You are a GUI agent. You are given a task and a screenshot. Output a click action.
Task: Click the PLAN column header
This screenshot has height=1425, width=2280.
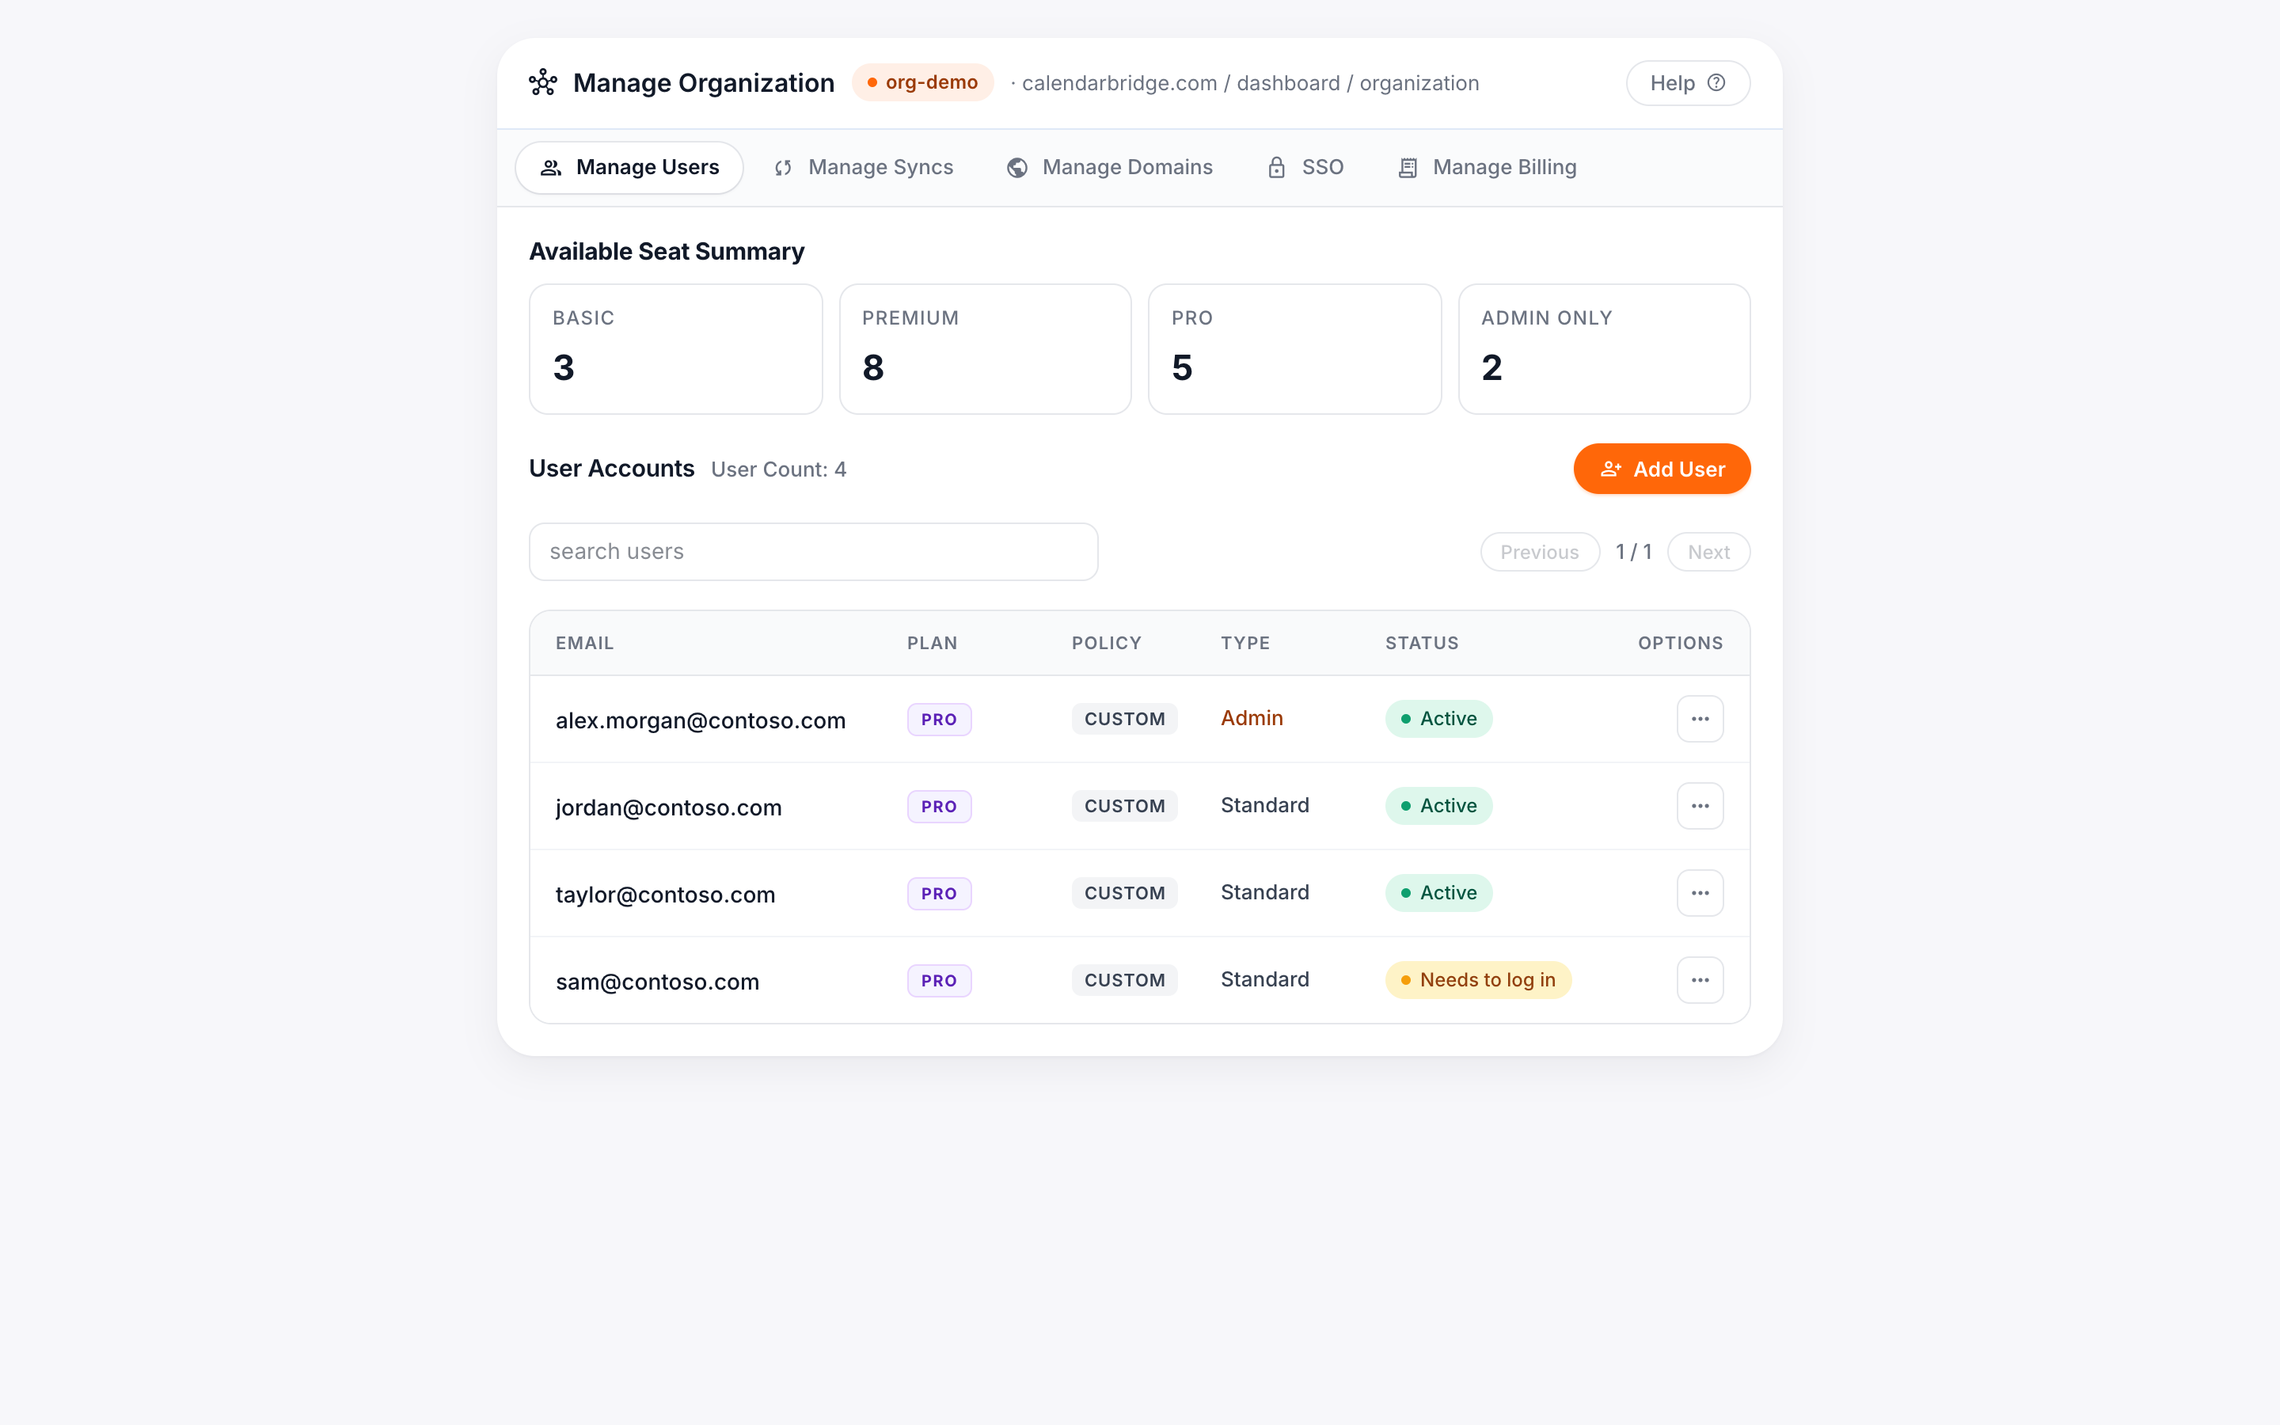(932, 644)
